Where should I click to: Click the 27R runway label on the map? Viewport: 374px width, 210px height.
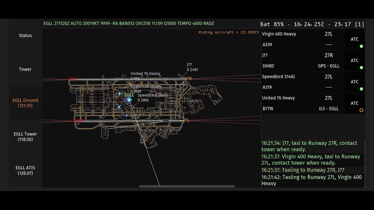click(x=188, y=79)
